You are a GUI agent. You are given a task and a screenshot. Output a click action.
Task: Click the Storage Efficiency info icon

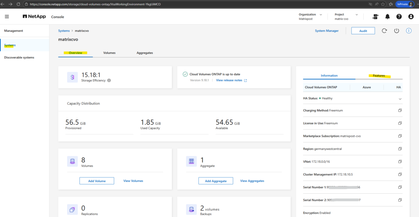coord(109,80)
